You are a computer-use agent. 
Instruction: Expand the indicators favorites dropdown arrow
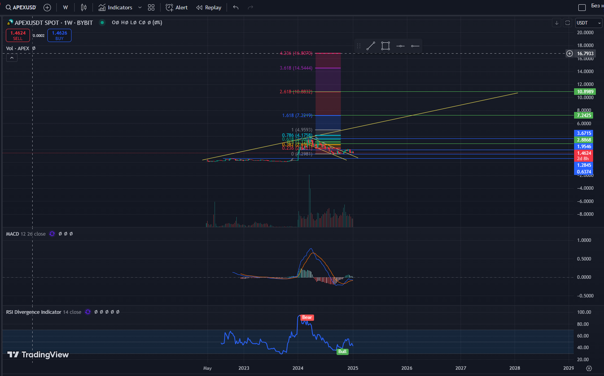pos(140,8)
